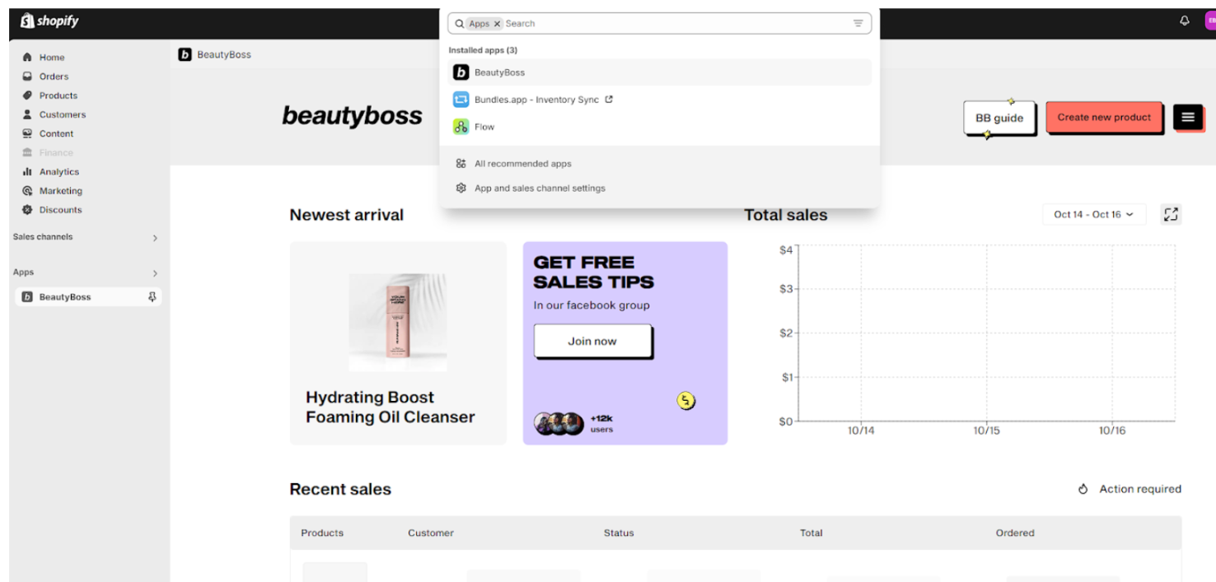Unpin BeautyBoss app using pin icon
Screen dimensions: 1216x582
(152, 297)
